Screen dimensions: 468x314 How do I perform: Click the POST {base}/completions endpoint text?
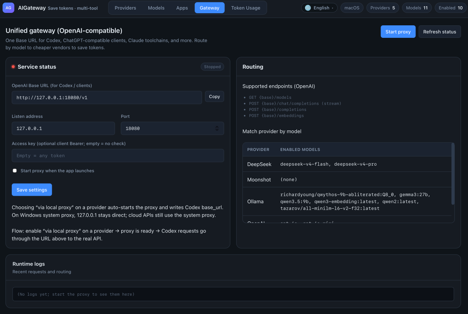[x=278, y=109]
